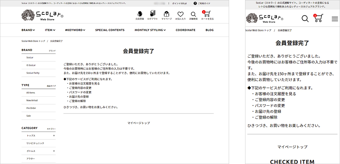
Task: Click TYPE sidebar heading
Action: (26, 85)
